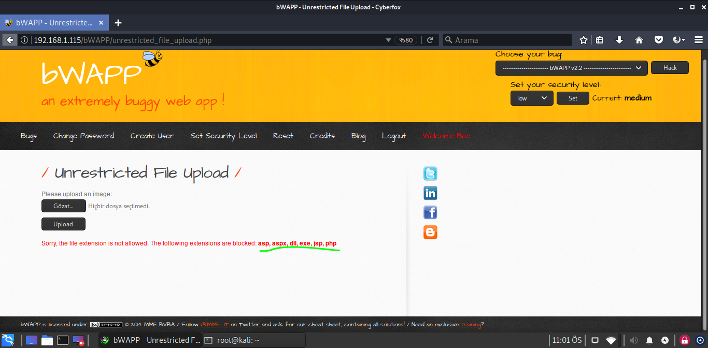Open the power manager tray icon
The image size is (708, 348).
(x=665, y=340)
